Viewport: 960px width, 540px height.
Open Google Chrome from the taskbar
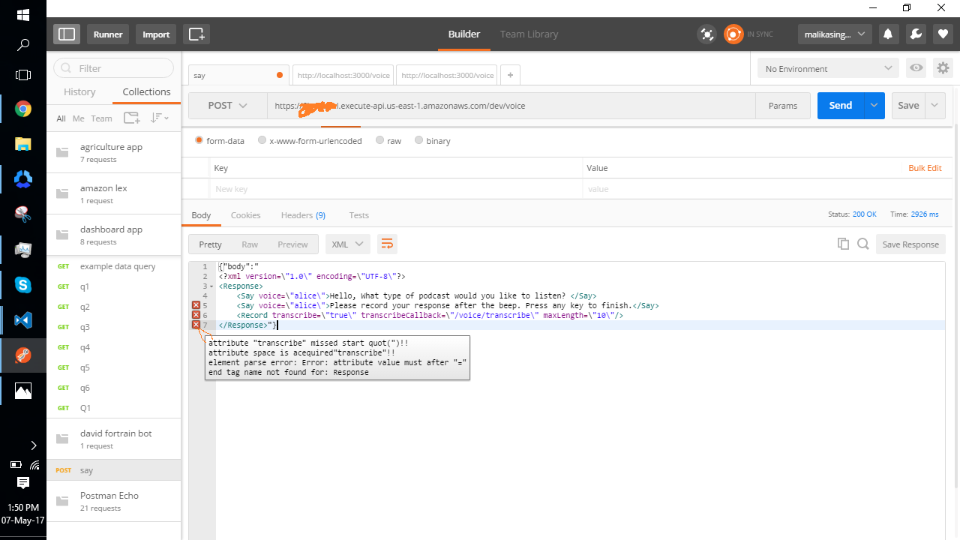tap(23, 109)
